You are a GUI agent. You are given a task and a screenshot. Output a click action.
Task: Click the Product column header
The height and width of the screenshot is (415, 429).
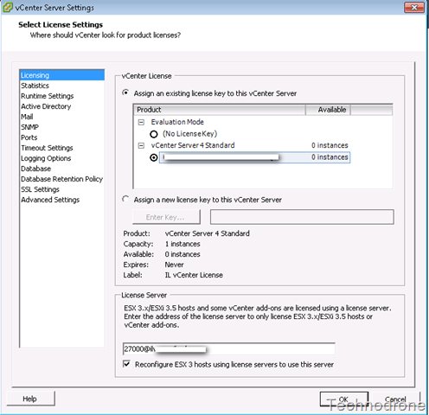220,110
